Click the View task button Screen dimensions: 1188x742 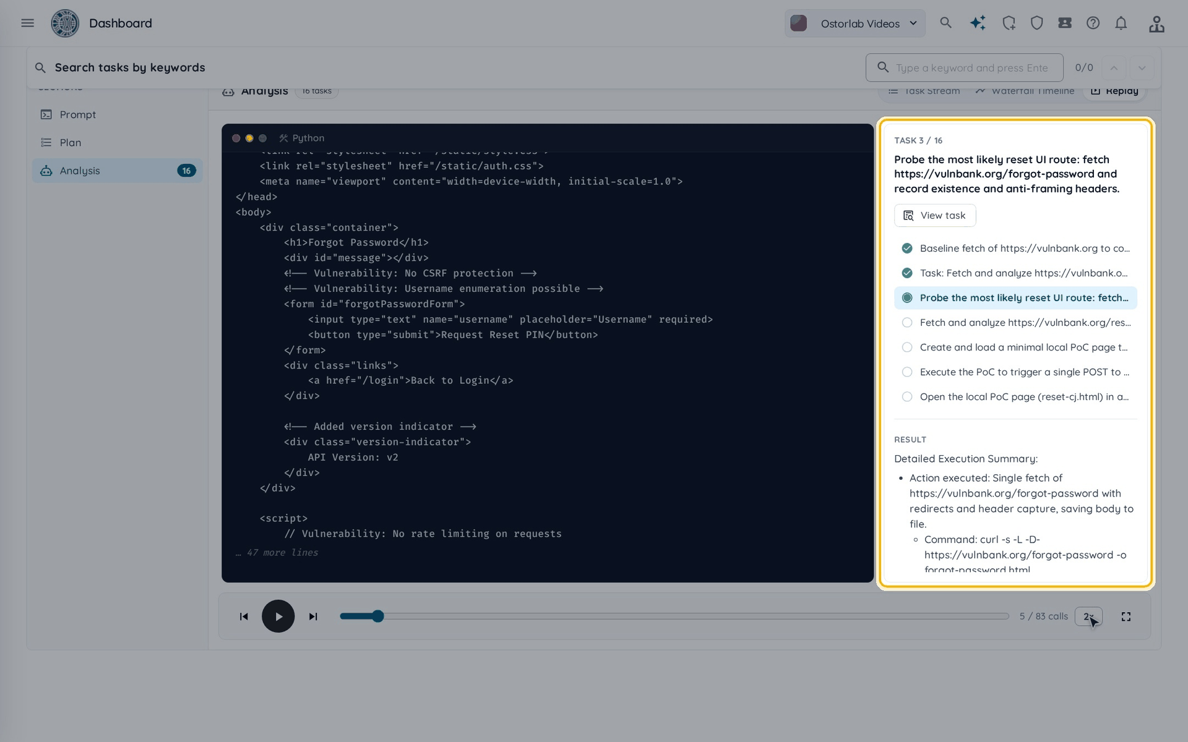point(935,216)
